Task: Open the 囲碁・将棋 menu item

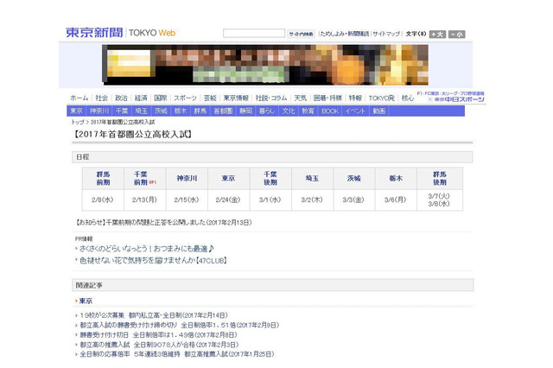Action: [x=327, y=98]
